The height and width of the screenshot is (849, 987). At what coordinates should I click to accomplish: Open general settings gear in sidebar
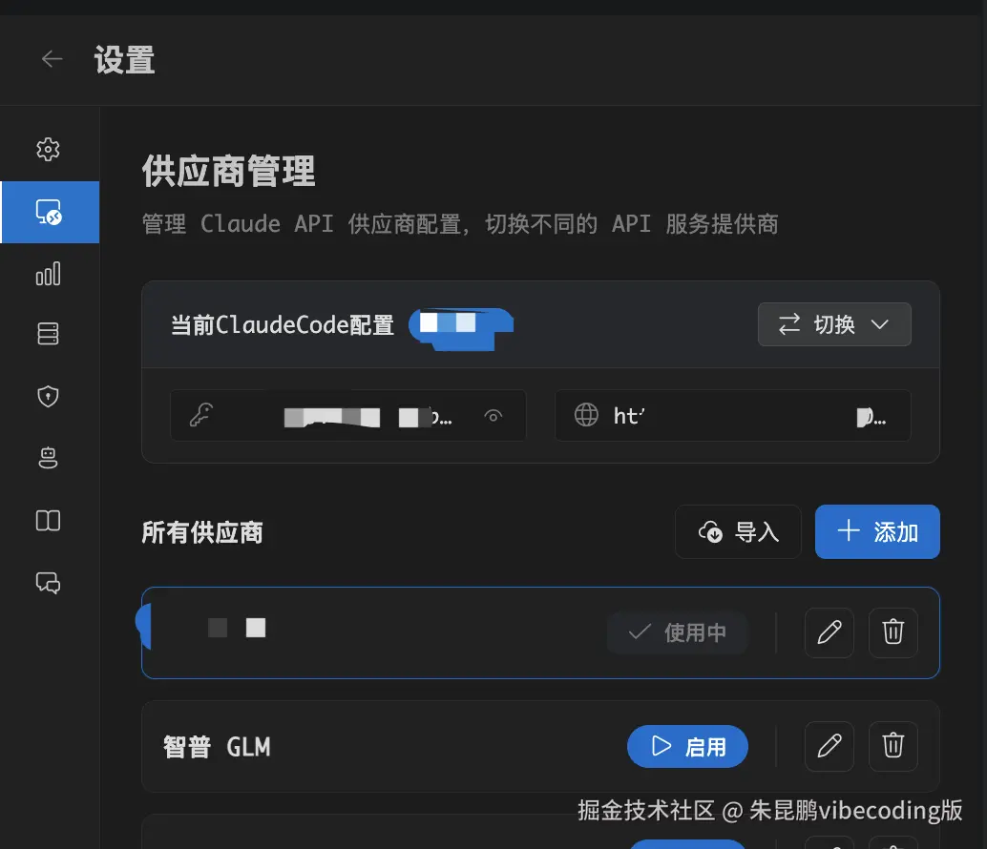48,149
